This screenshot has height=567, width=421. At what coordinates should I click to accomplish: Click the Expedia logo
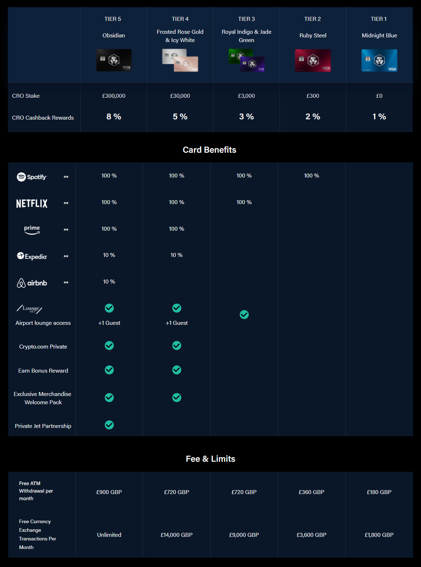pyautogui.click(x=32, y=256)
